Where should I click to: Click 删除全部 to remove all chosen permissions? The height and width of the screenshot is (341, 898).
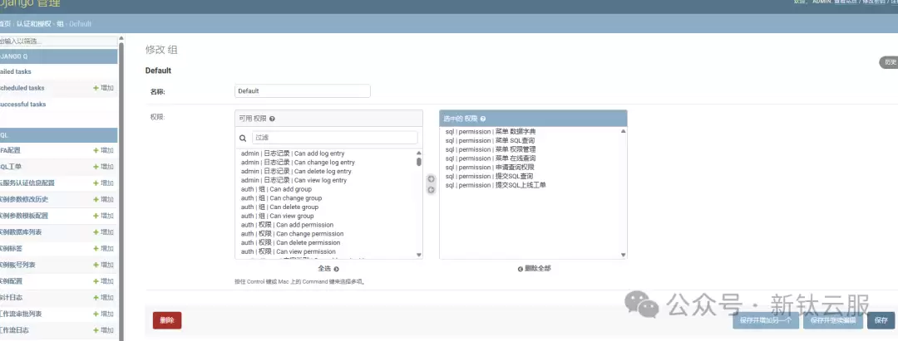coord(535,269)
